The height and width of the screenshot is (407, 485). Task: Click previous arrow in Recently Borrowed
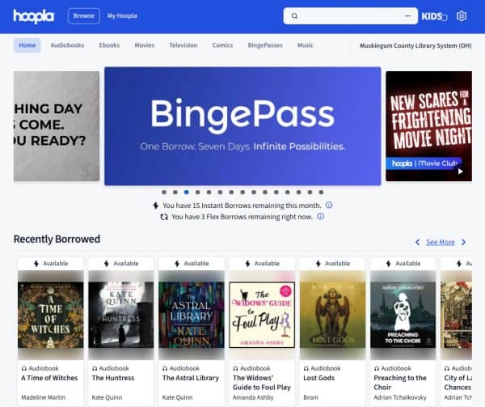click(x=418, y=242)
